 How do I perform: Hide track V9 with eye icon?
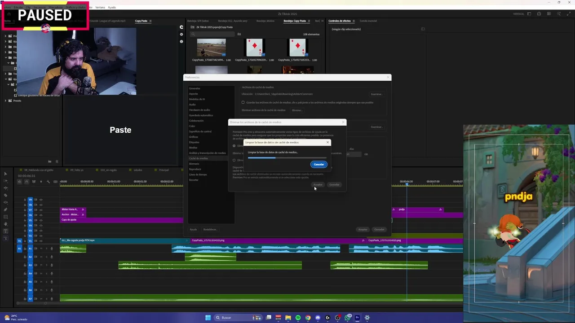coord(41,200)
